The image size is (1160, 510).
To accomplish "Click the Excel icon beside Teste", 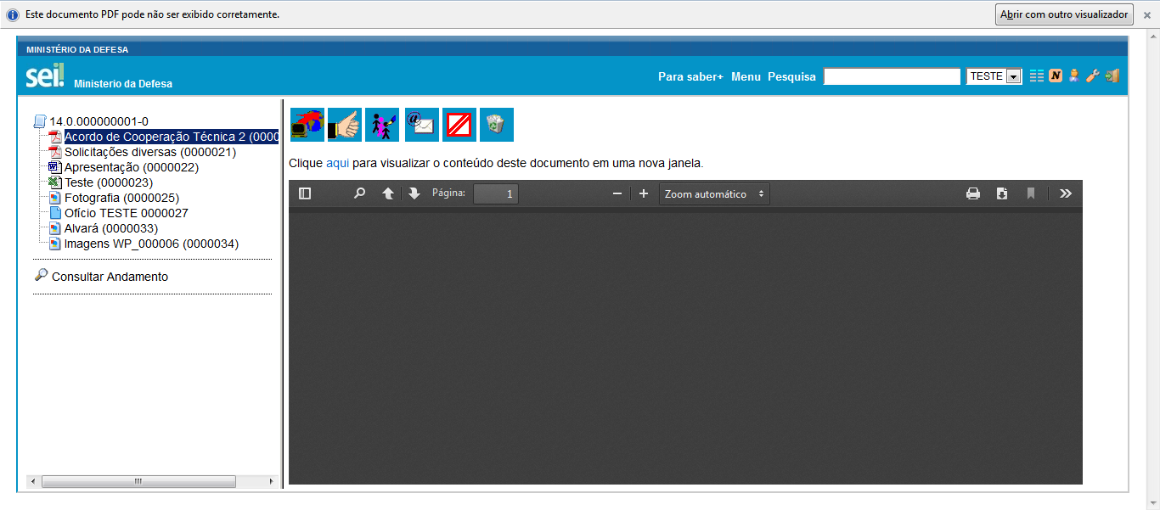I will point(55,182).
